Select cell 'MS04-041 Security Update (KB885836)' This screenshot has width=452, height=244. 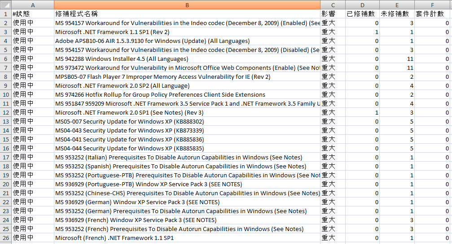(187, 139)
